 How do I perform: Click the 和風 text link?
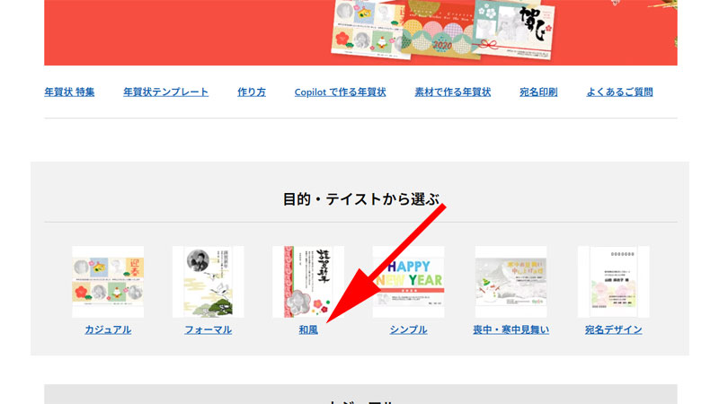point(308,329)
